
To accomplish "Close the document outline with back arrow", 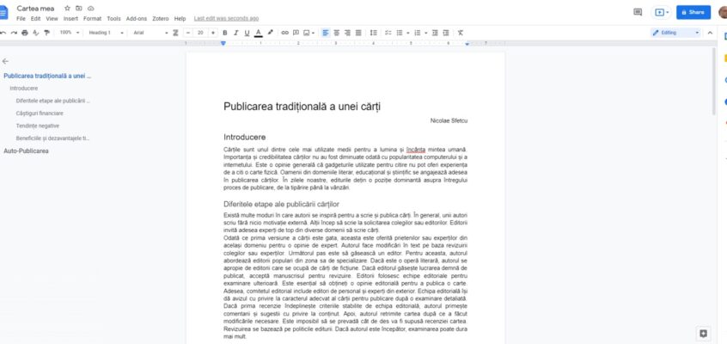I will click(x=5, y=61).
